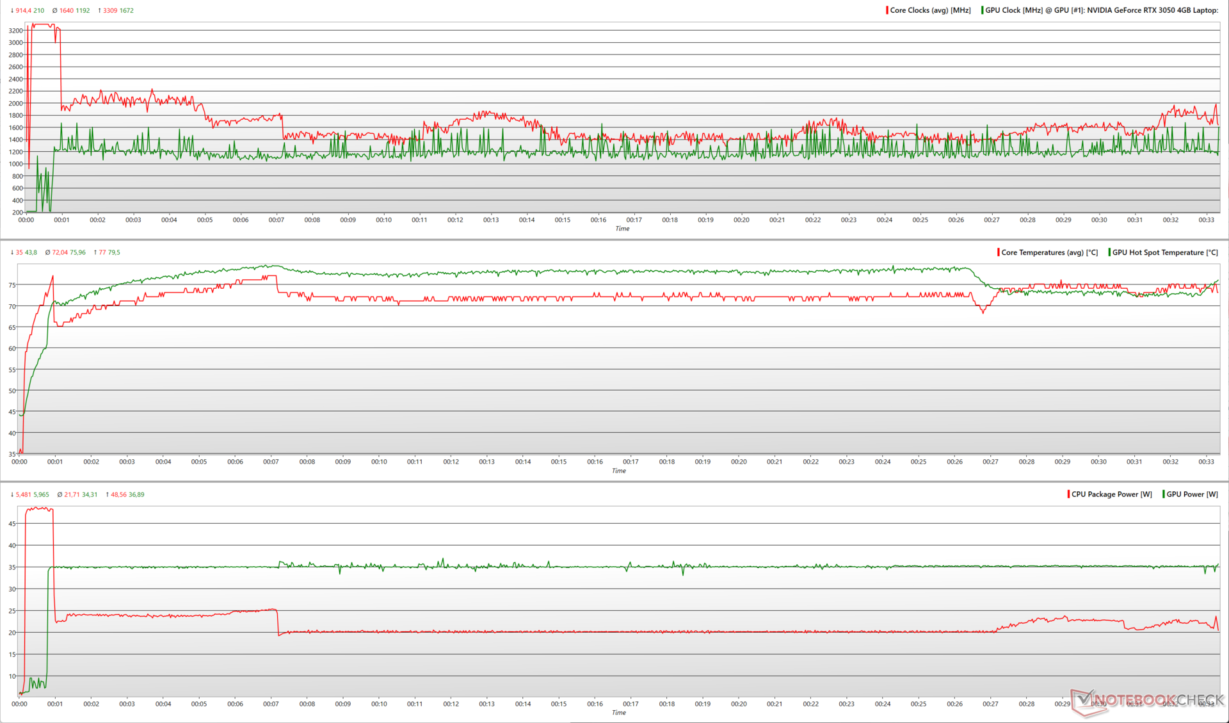Click the 00:15 marker on clocks time axis
Viewport: 1229px width, 723px height.
click(x=562, y=220)
